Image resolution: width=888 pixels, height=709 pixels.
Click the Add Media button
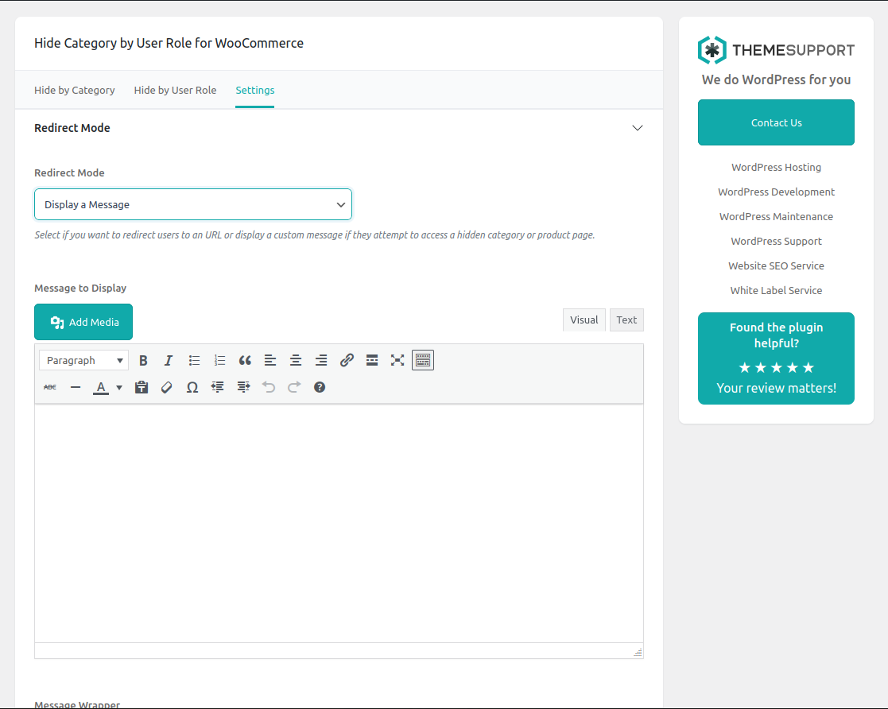(x=83, y=322)
